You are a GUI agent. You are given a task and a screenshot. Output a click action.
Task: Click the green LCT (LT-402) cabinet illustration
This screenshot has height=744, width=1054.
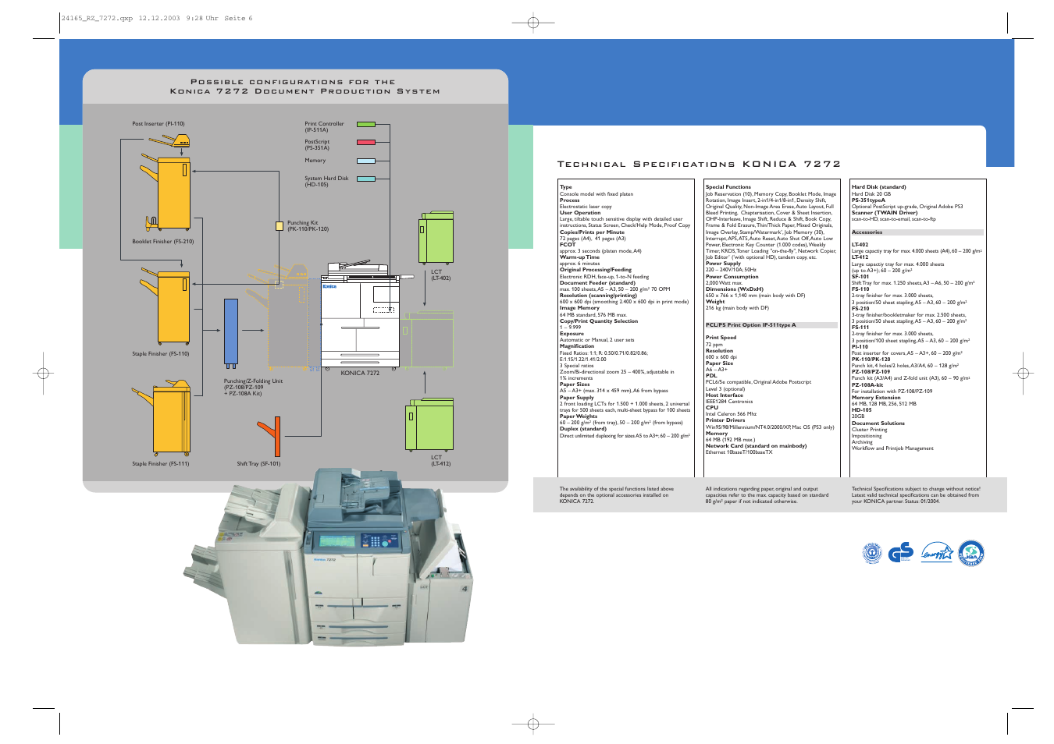click(x=436, y=238)
